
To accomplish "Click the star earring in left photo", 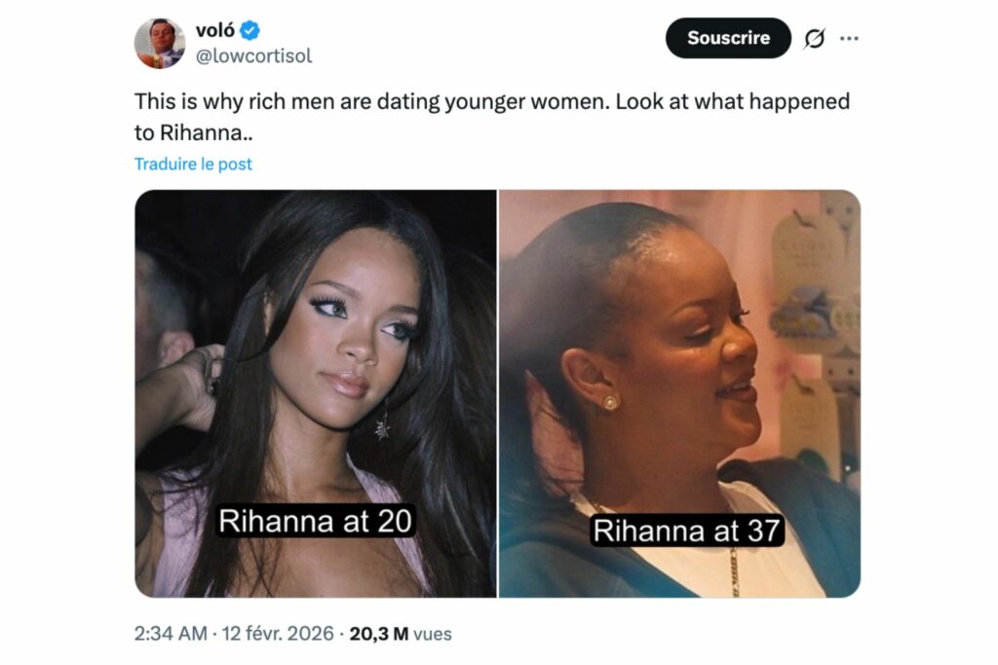I will click(x=382, y=425).
